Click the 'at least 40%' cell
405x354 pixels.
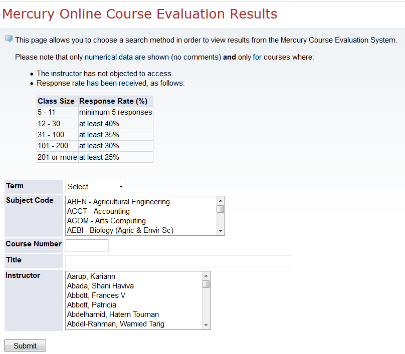[116, 124]
